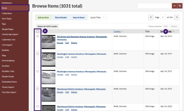
Task: Open CSV Import in the sidebar
Action: [7, 45]
